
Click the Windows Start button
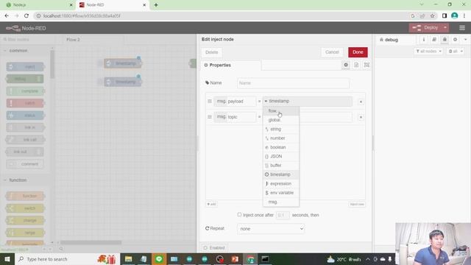7,259
